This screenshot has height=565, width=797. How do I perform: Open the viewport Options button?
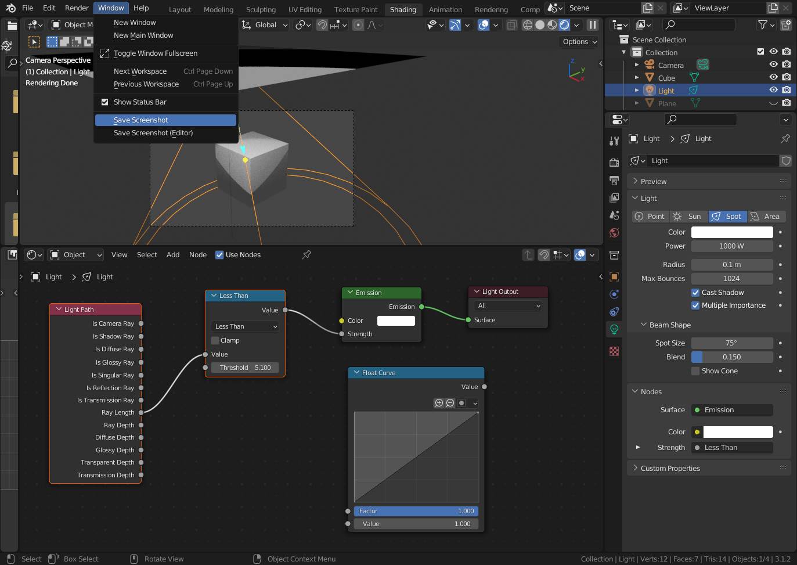pyautogui.click(x=578, y=42)
